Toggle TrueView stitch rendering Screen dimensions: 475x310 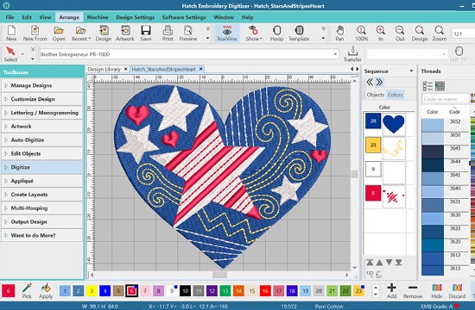click(x=227, y=33)
